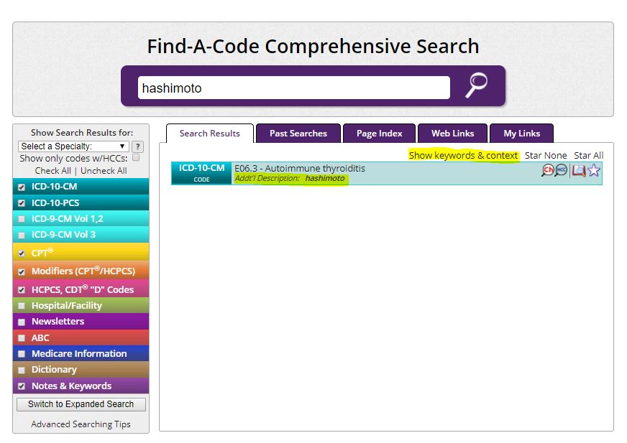
Task: Click the Show Search Results for: label
Action: click(x=82, y=133)
